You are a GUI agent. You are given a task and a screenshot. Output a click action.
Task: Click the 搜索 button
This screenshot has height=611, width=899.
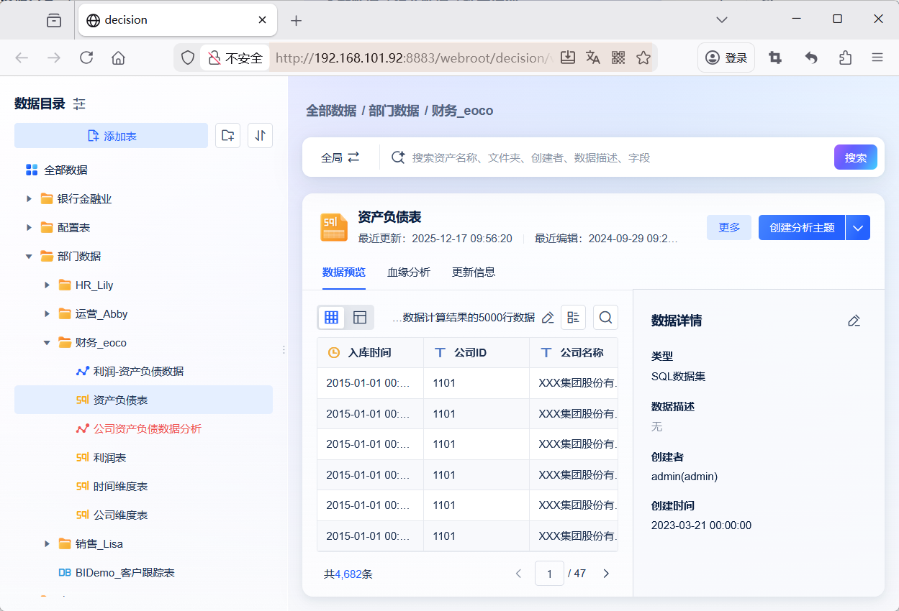pyautogui.click(x=856, y=157)
